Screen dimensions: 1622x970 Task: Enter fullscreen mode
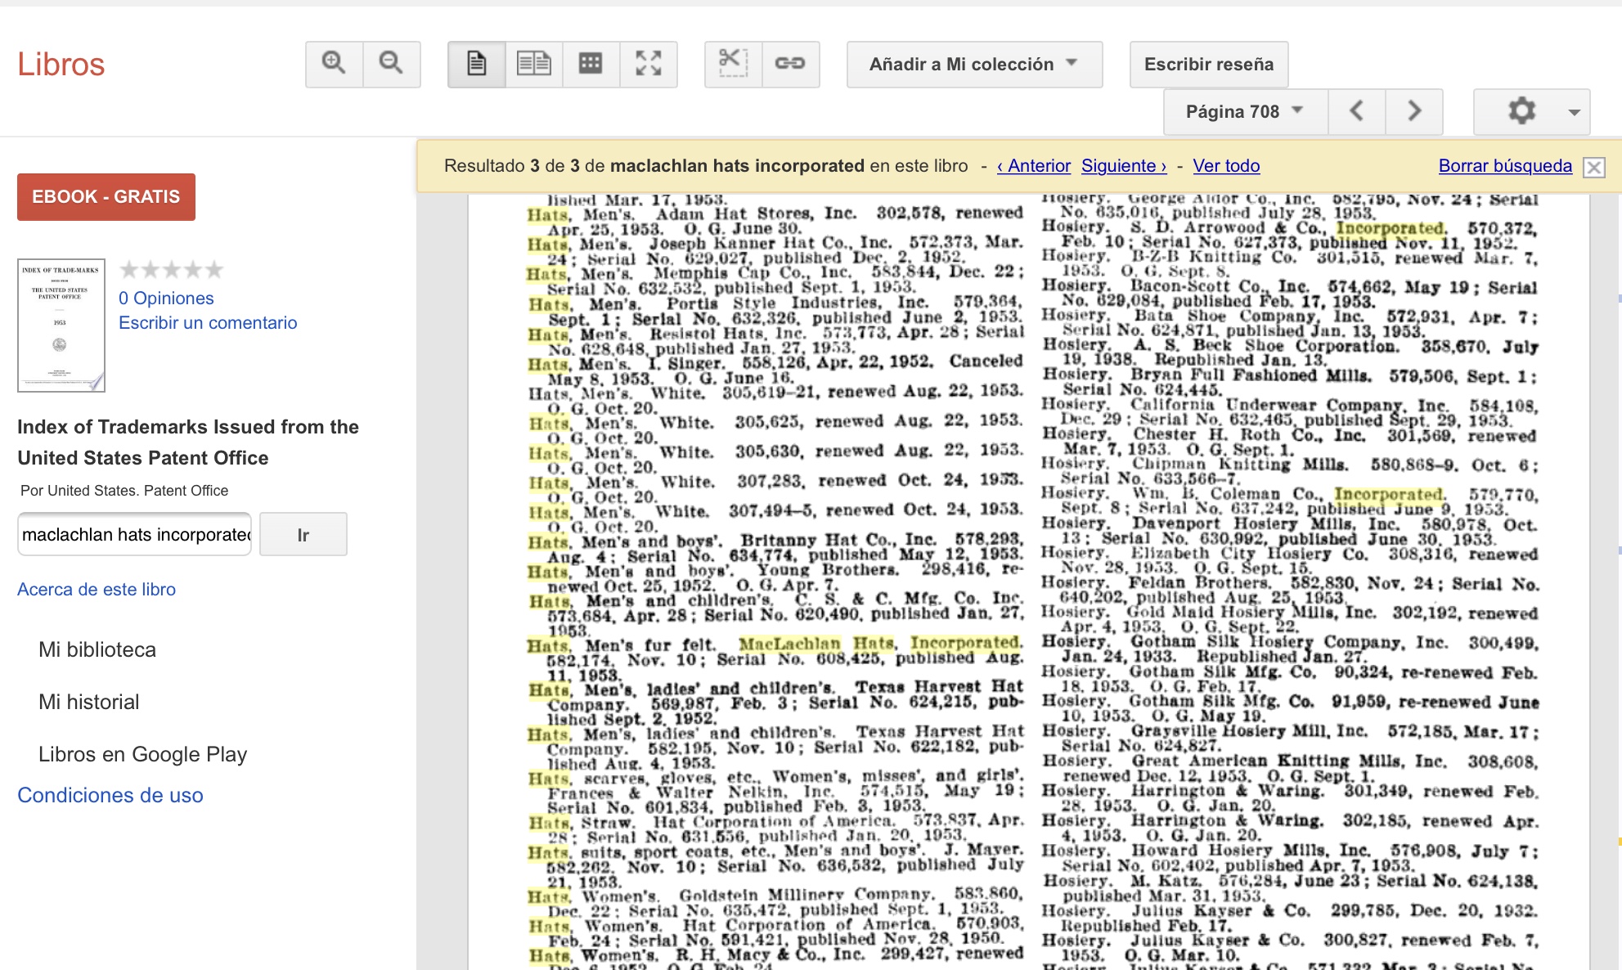(x=648, y=64)
